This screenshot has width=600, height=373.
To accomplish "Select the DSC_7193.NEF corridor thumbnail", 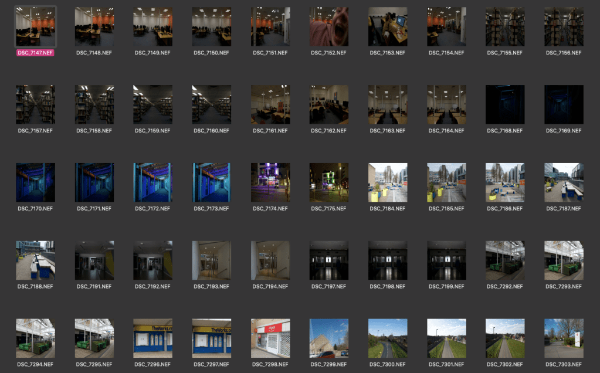I will pos(211,260).
